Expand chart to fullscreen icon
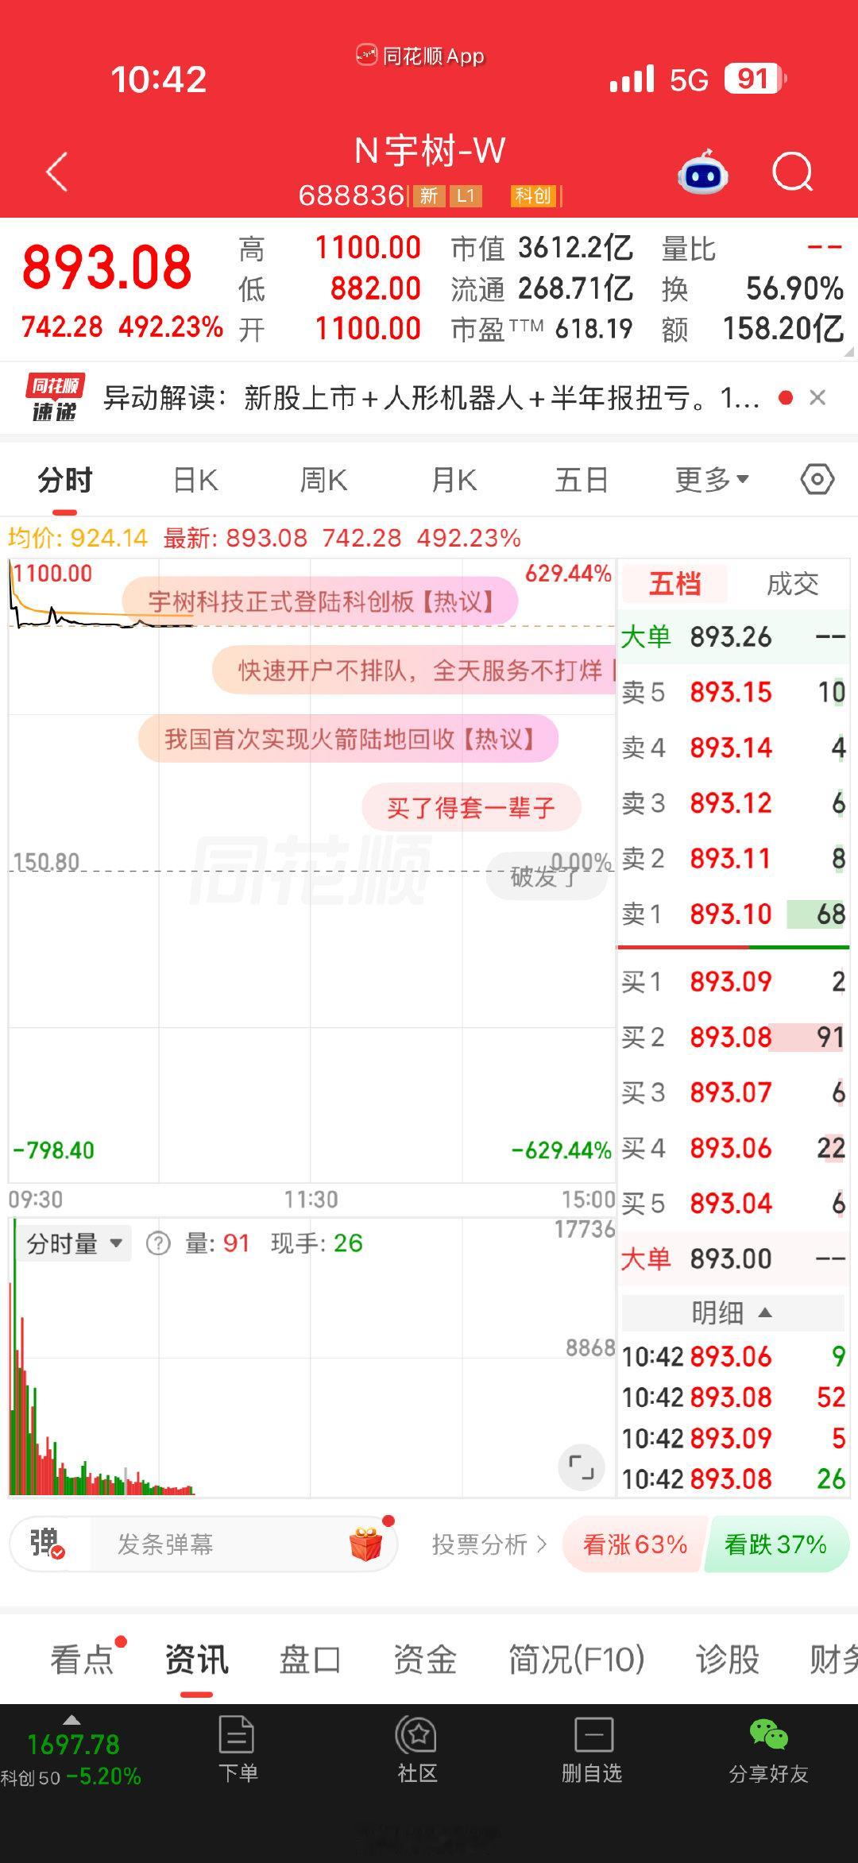 (x=582, y=1467)
